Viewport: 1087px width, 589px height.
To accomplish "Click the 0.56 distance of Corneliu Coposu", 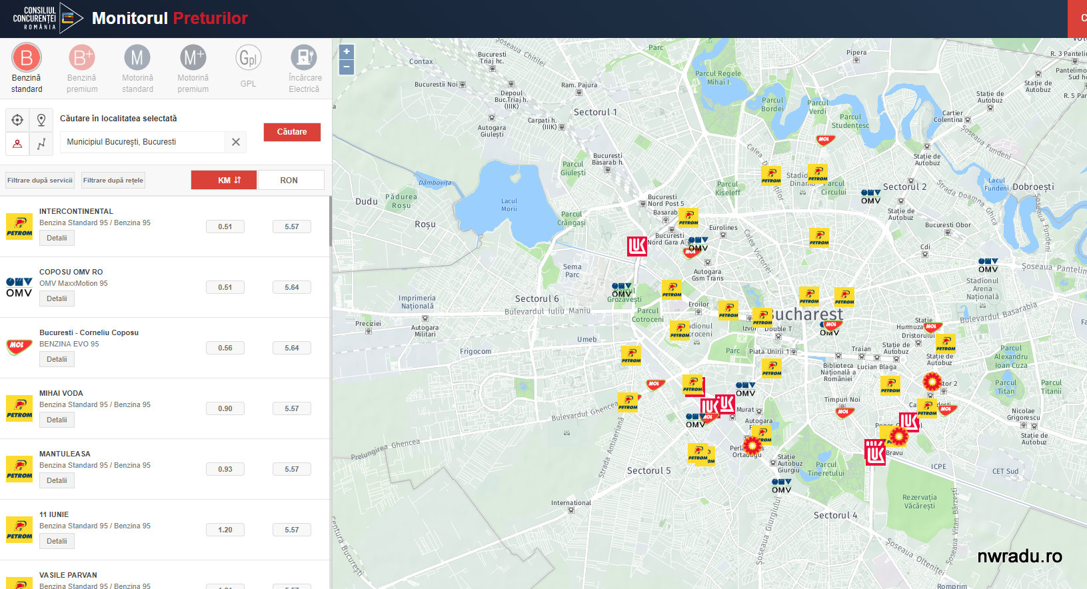I will coord(225,348).
